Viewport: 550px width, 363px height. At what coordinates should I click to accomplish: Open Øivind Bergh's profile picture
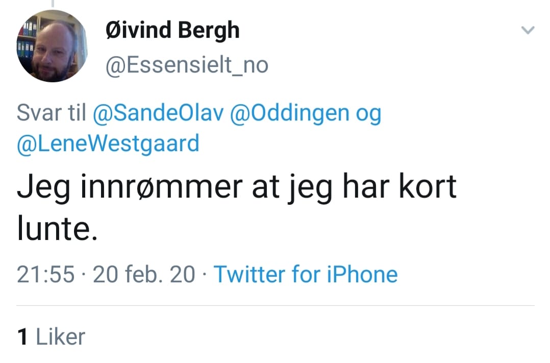52,46
